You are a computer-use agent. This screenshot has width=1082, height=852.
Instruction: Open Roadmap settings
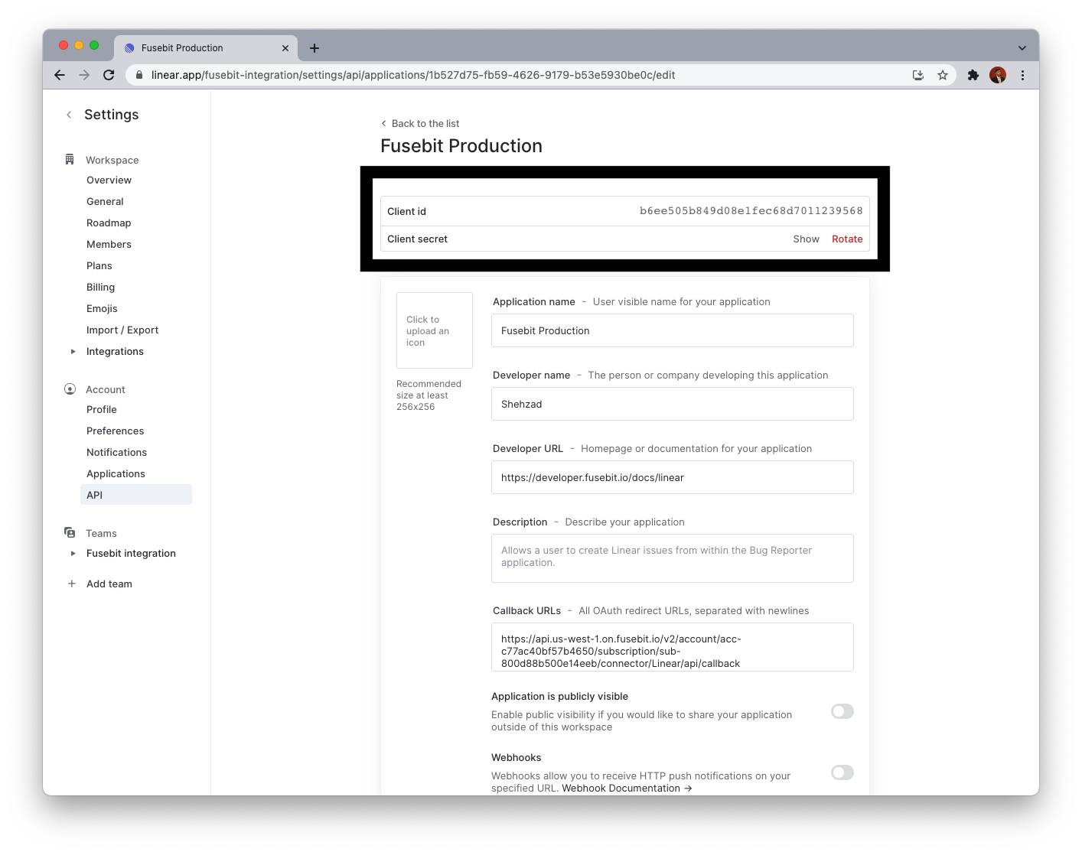click(x=109, y=223)
